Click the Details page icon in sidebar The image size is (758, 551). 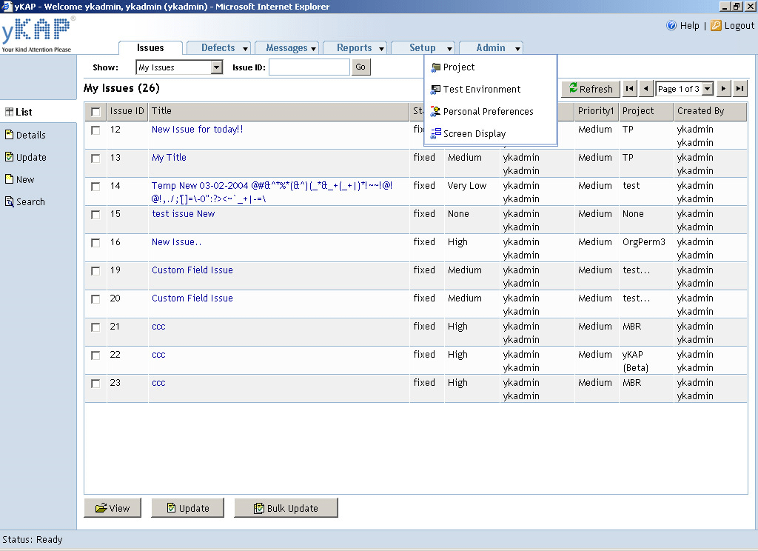coord(9,135)
